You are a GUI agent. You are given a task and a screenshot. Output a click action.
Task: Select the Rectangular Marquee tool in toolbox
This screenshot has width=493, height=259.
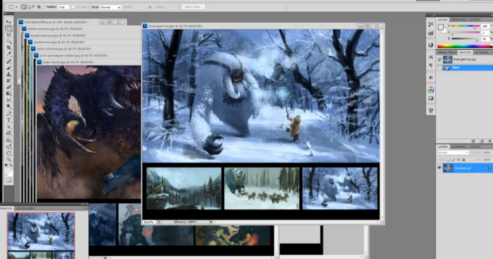9,28
